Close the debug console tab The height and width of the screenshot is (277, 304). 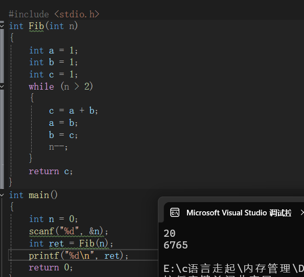(x=302, y=213)
